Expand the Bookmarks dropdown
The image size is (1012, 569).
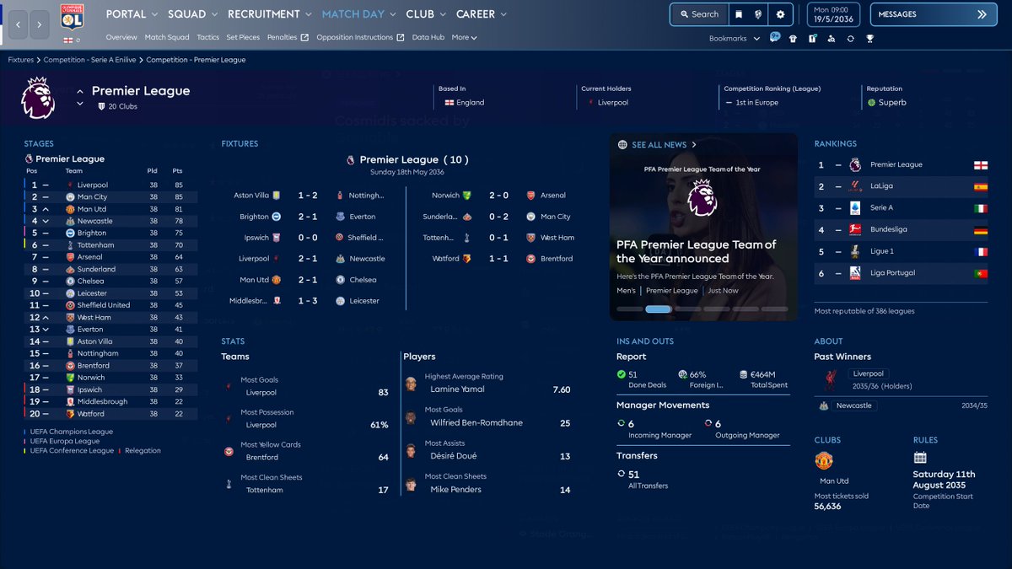734,38
